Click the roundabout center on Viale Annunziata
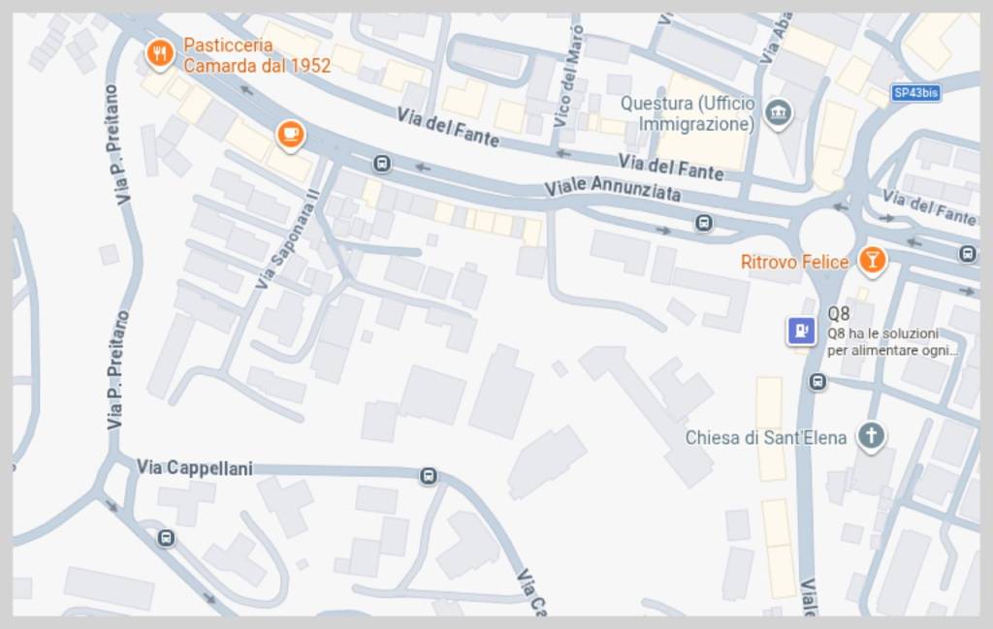 point(827,234)
